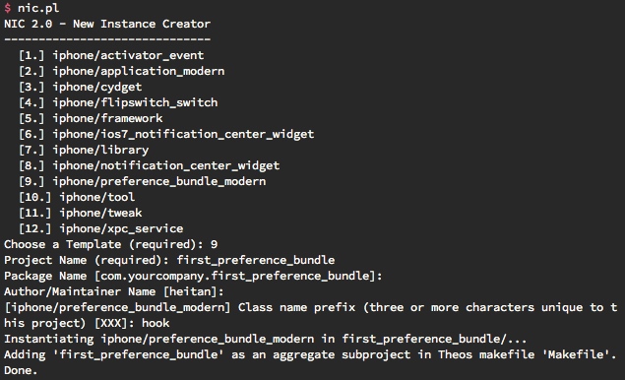Select the iphone/activator_event template line
Viewport: 625px width, 380px height.
(111, 55)
